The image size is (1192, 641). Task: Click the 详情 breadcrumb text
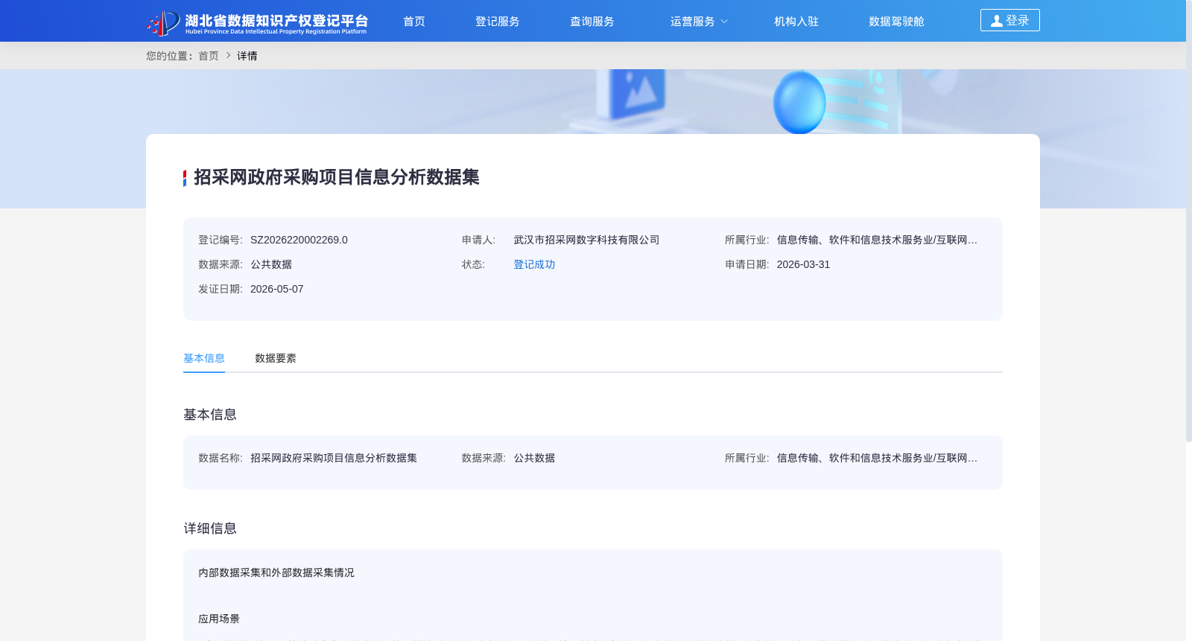pos(247,56)
